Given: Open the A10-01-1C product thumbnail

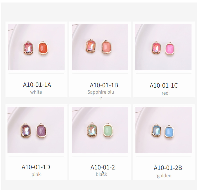Looking at the screenshot, I should 163,47.
